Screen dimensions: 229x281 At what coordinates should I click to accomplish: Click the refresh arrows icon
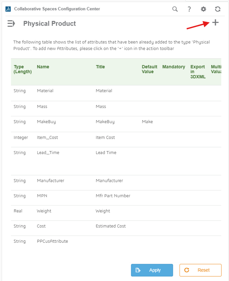pos(218,9)
